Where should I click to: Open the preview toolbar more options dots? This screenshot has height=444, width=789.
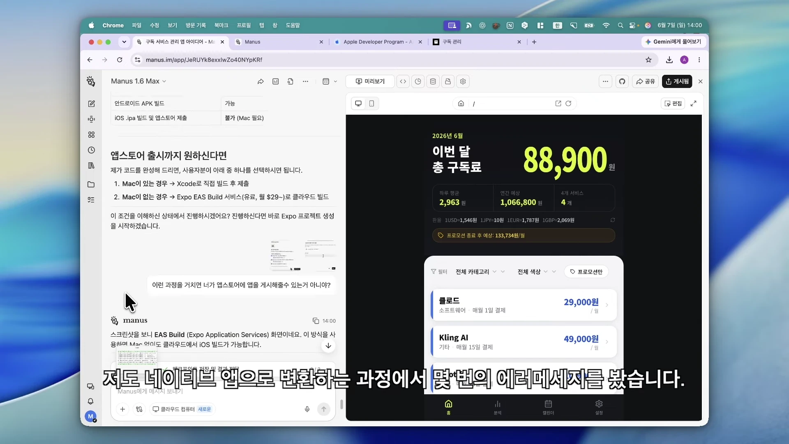(605, 81)
